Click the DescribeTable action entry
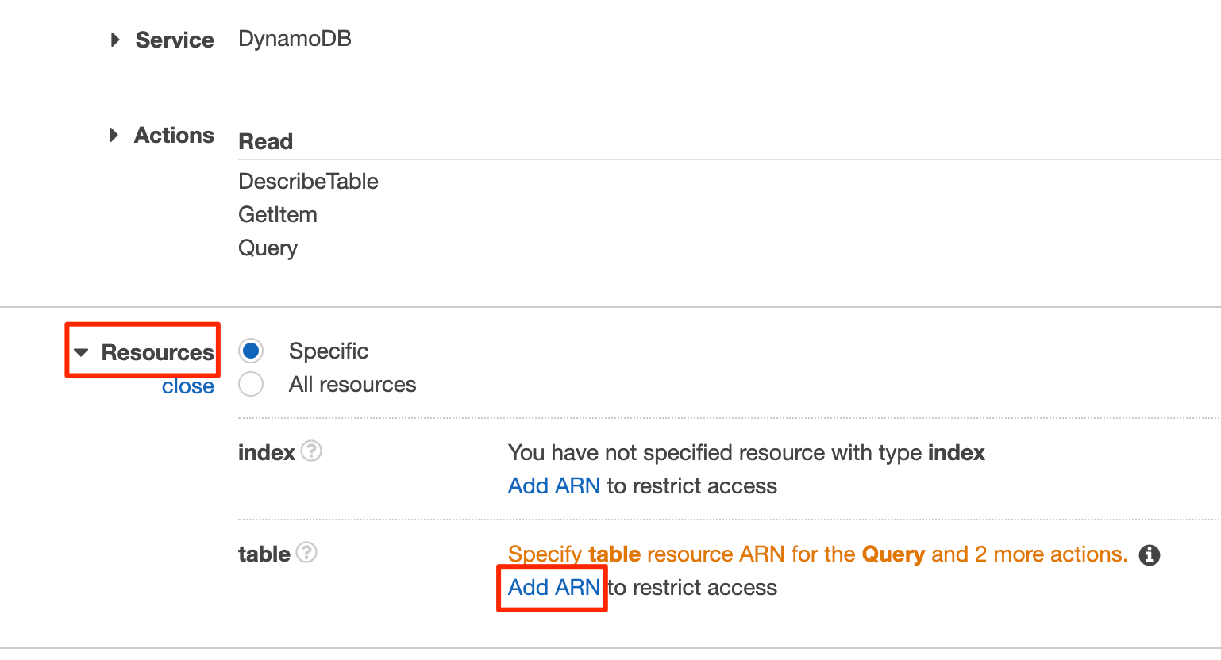The image size is (1221, 660). [x=308, y=181]
